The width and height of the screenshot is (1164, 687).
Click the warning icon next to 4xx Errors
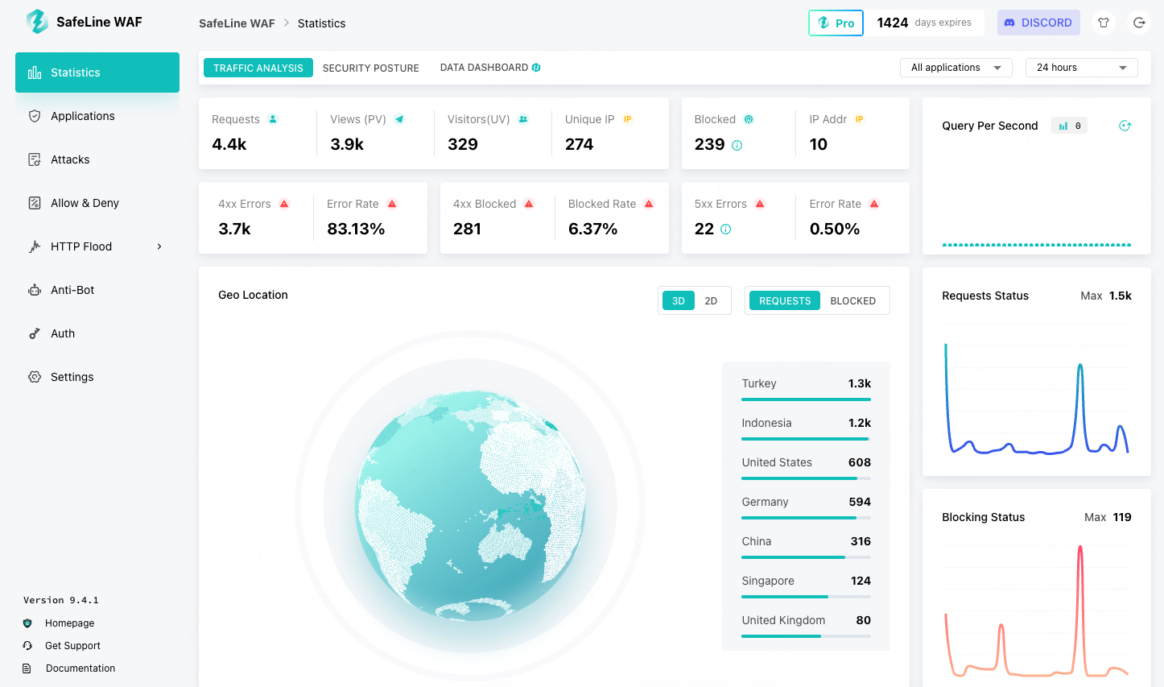point(284,204)
